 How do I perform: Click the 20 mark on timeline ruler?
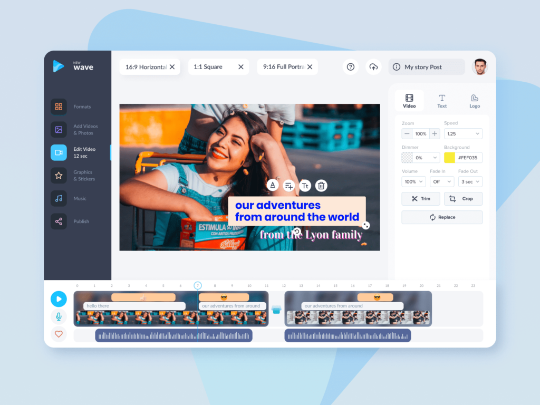point(421,286)
